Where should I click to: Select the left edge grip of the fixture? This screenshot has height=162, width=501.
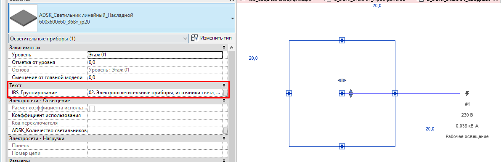coord(289,93)
